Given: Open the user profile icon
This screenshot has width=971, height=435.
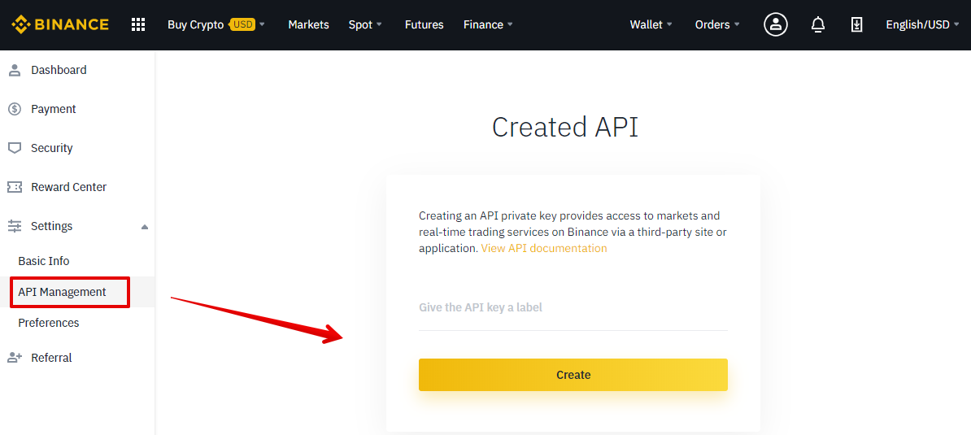Looking at the screenshot, I should pos(775,24).
